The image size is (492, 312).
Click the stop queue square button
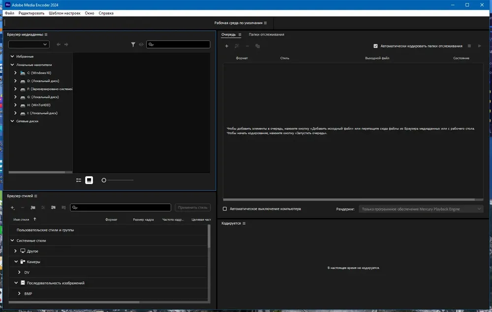(x=469, y=46)
